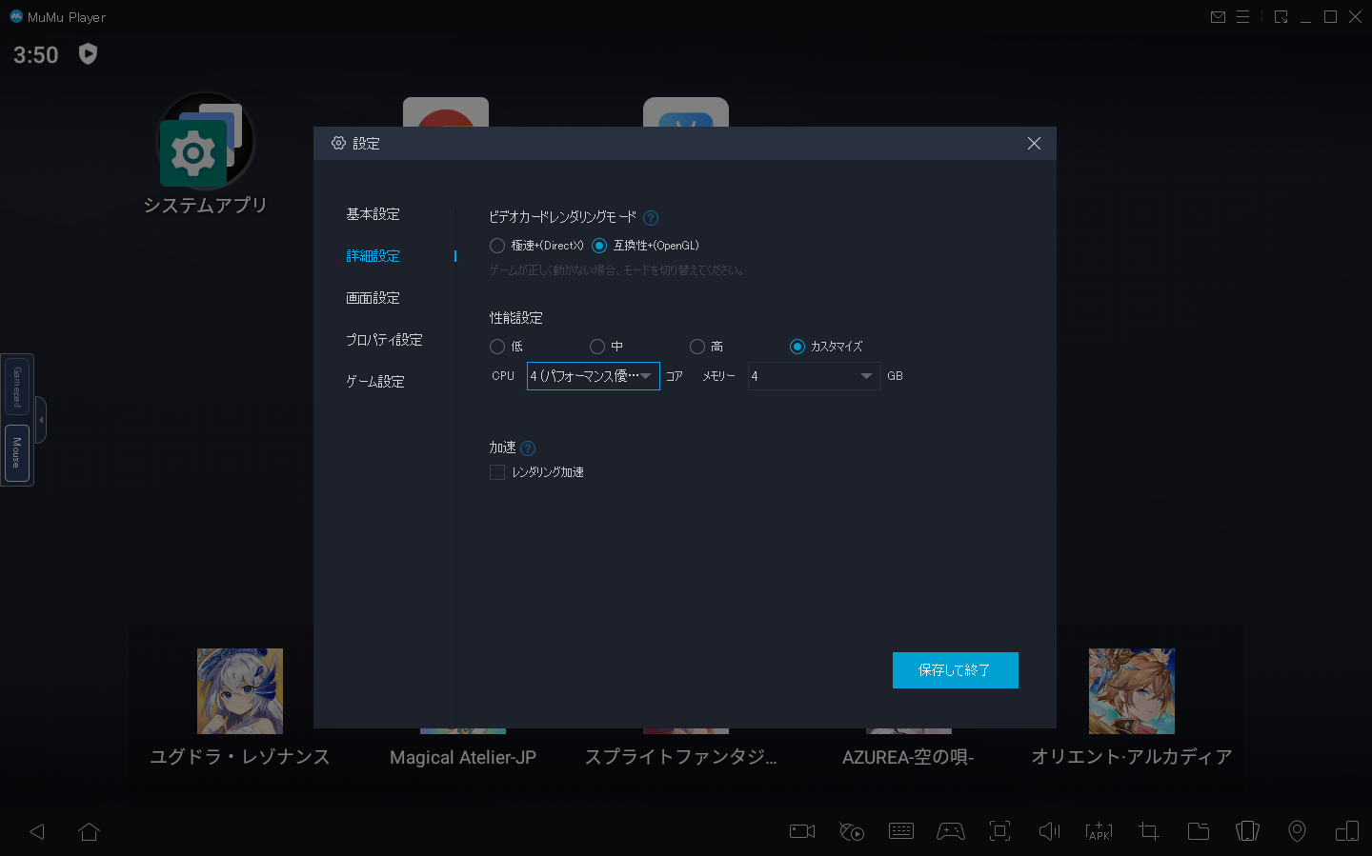The width and height of the screenshot is (1372, 856).
Task: Click the AZUREA-空の唄- app label
Action: pos(908,758)
